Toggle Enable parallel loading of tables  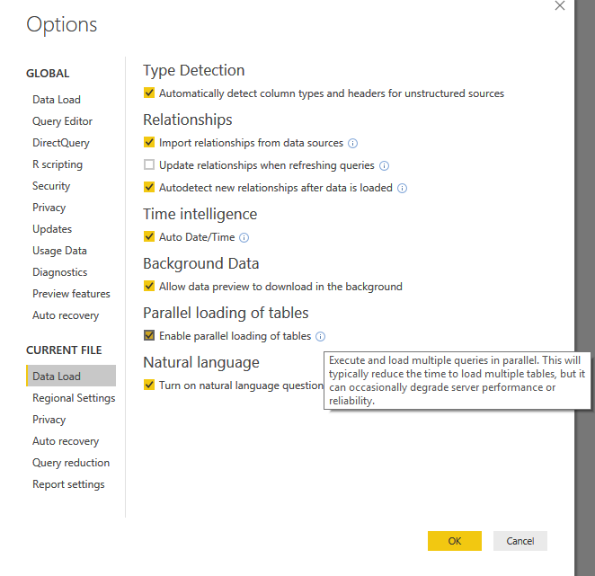click(149, 335)
